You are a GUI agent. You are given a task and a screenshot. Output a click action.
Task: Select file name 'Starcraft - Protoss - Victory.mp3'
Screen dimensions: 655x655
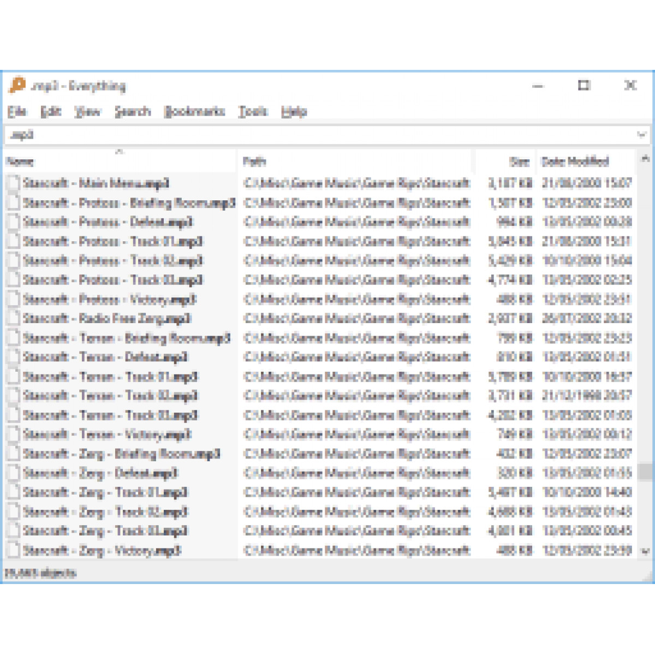pyautogui.click(x=110, y=299)
